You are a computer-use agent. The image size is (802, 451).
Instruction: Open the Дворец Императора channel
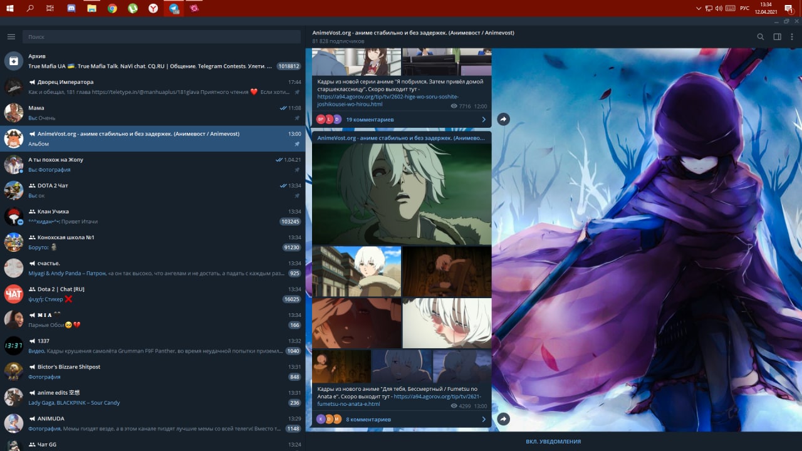coord(152,87)
